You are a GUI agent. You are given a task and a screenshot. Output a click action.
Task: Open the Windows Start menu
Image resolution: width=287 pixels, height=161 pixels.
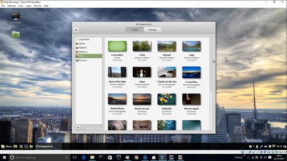tap(4, 157)
